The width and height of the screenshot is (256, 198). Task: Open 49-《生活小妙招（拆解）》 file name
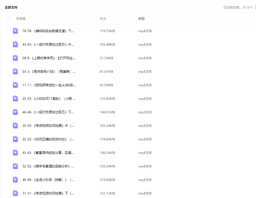tap(48, 180)
